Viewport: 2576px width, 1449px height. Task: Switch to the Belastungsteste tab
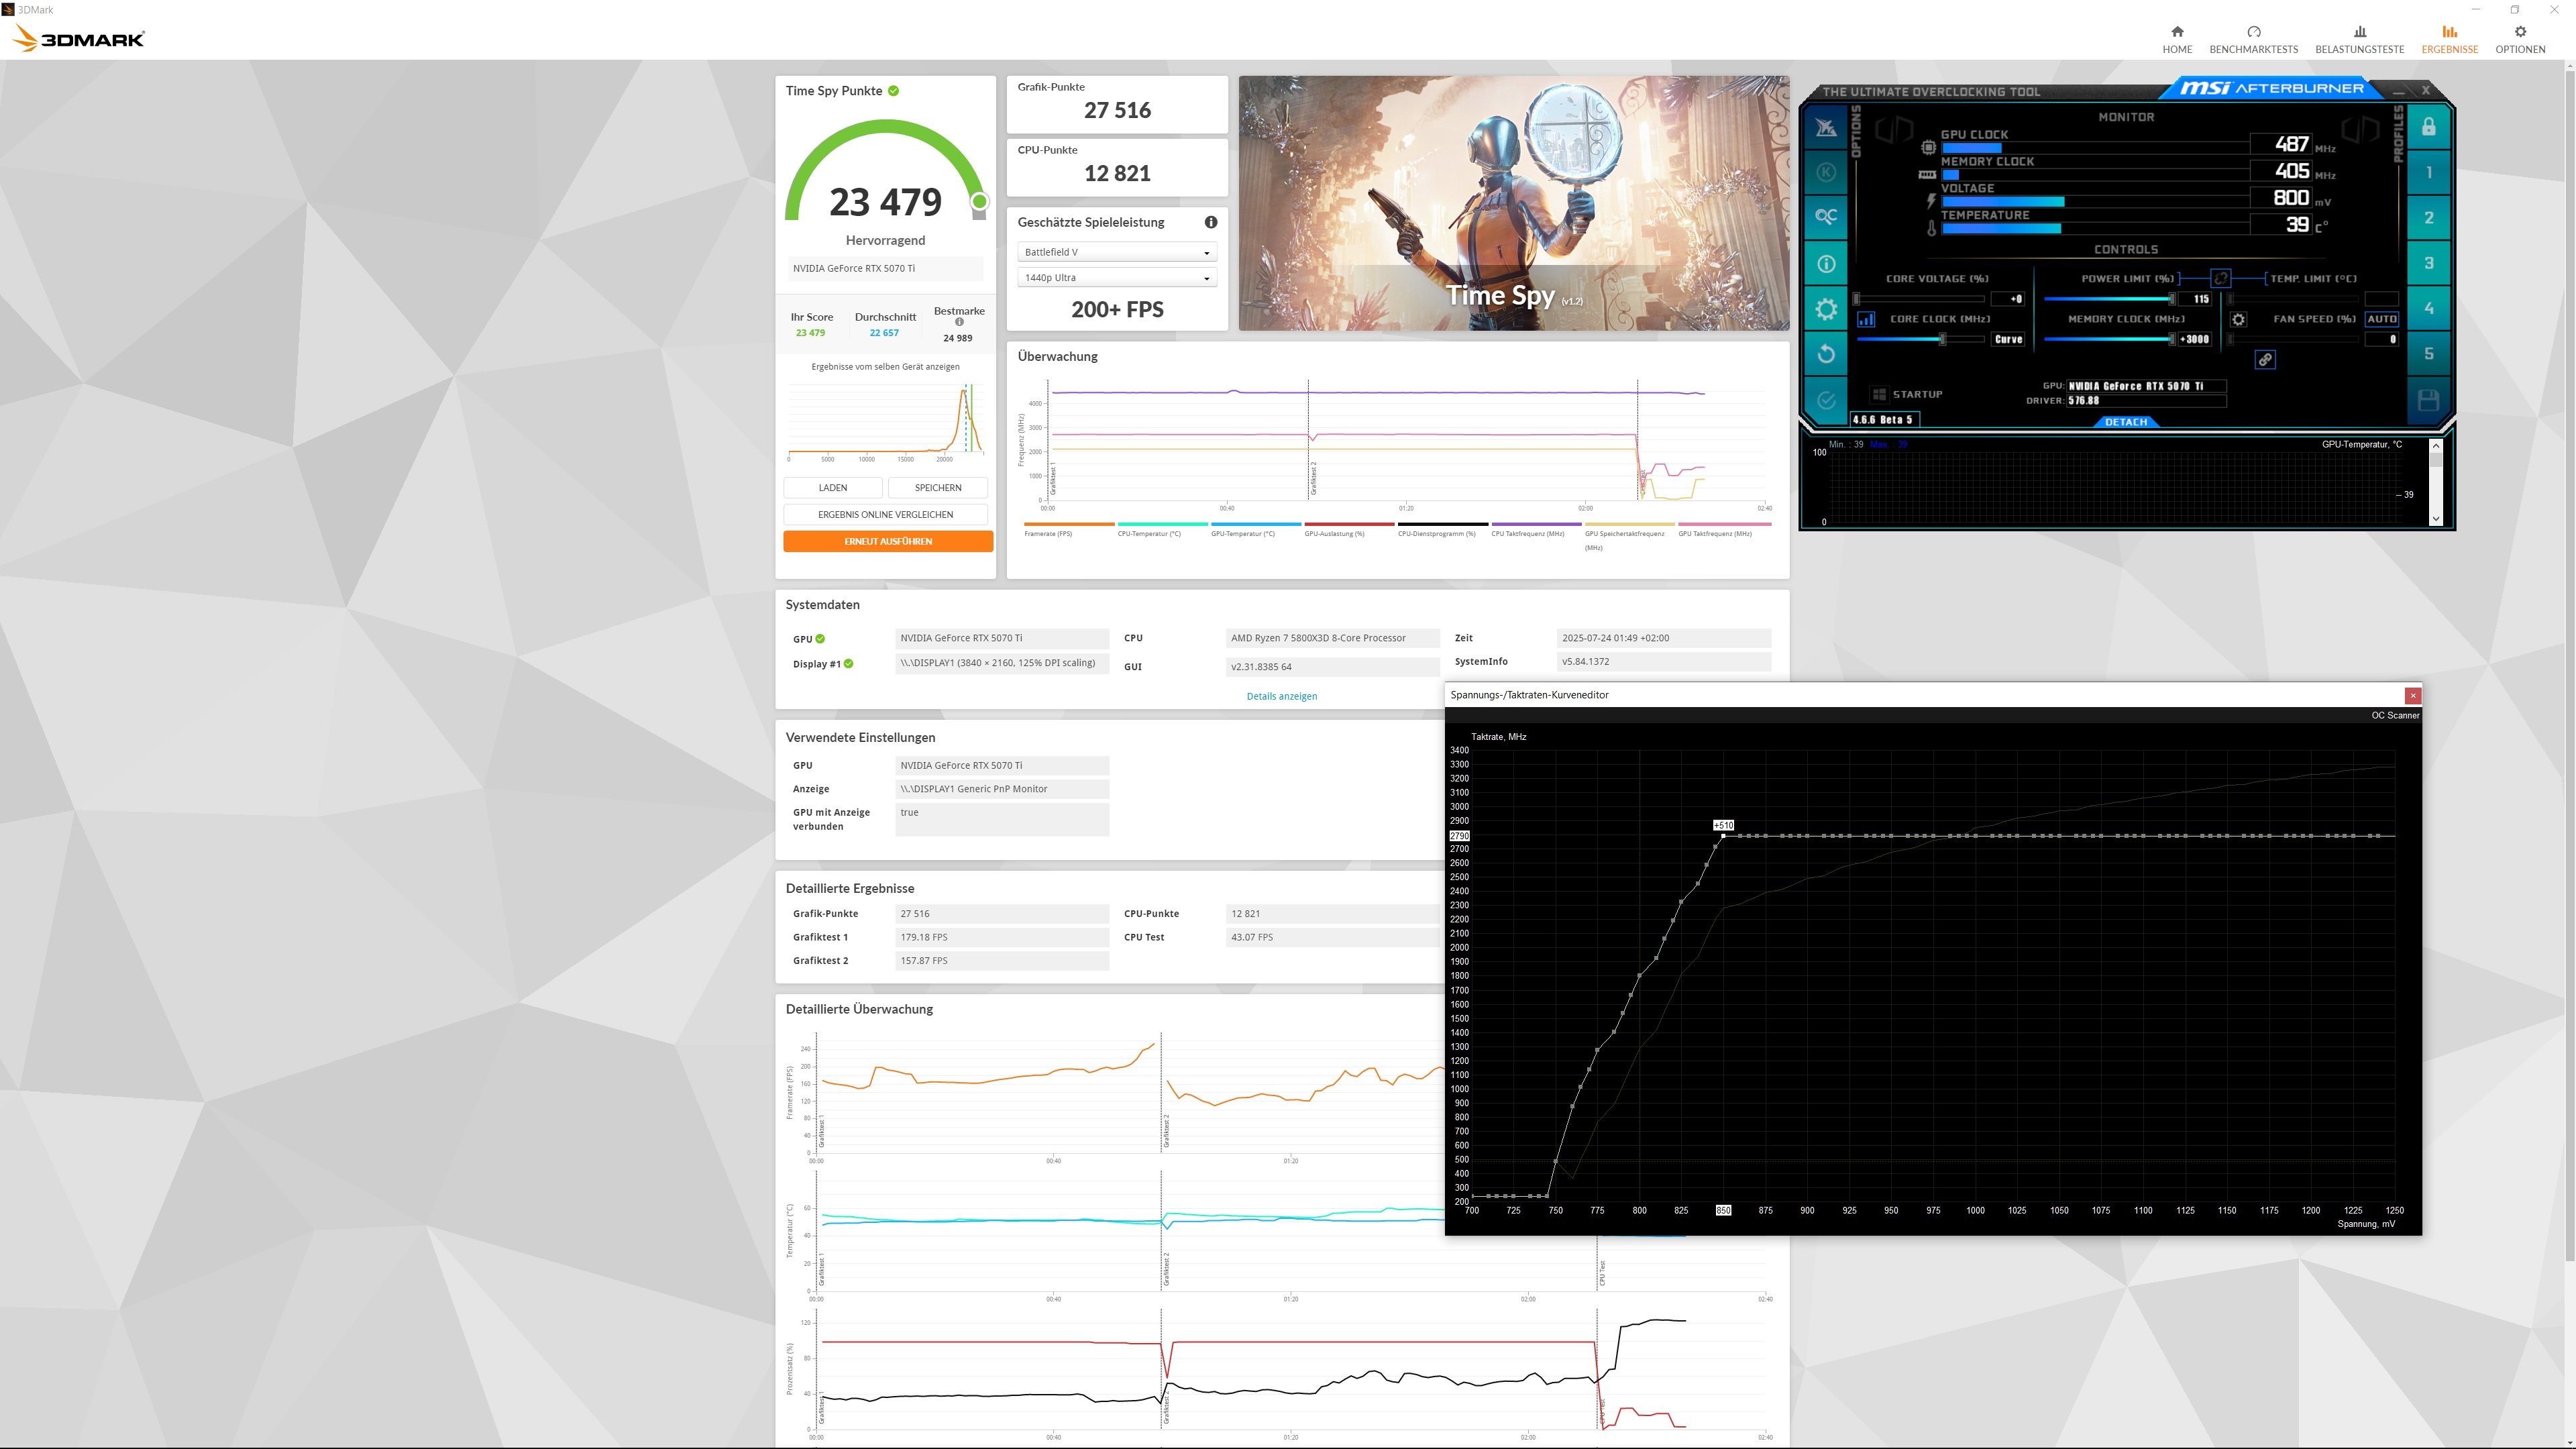coord(2359,40)
